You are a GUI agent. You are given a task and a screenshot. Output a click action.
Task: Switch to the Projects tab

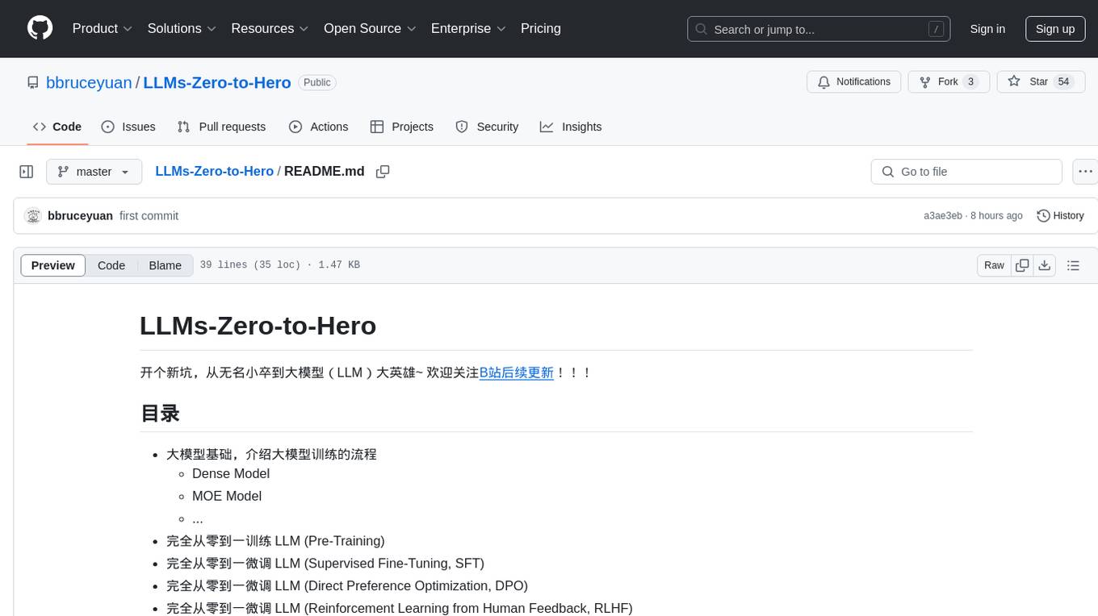402,127
